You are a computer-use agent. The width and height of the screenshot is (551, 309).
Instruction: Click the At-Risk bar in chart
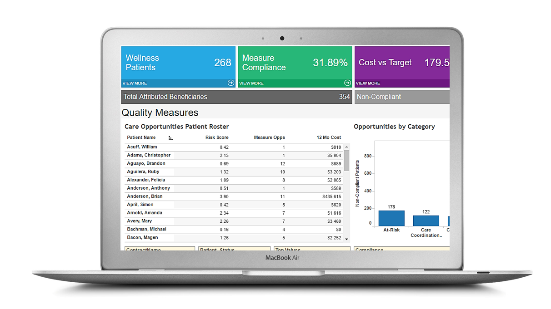(391, 218)
